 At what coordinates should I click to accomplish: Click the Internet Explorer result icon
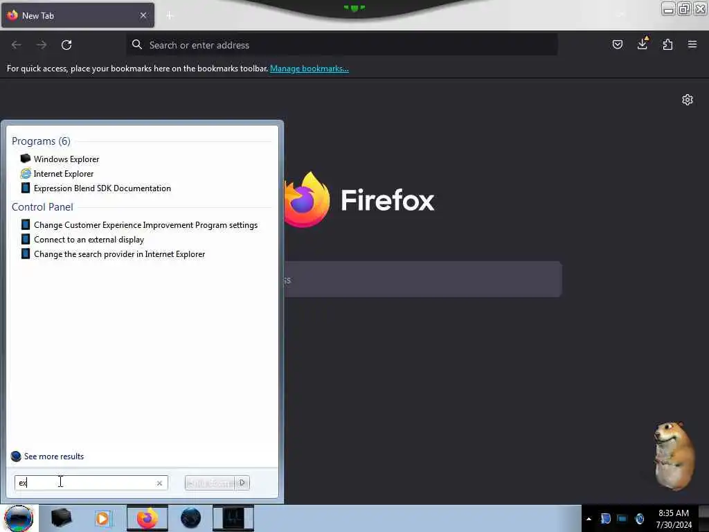coord(26,174)
